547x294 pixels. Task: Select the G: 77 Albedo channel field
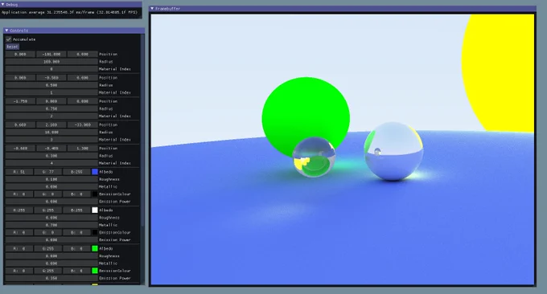[47, 172]
